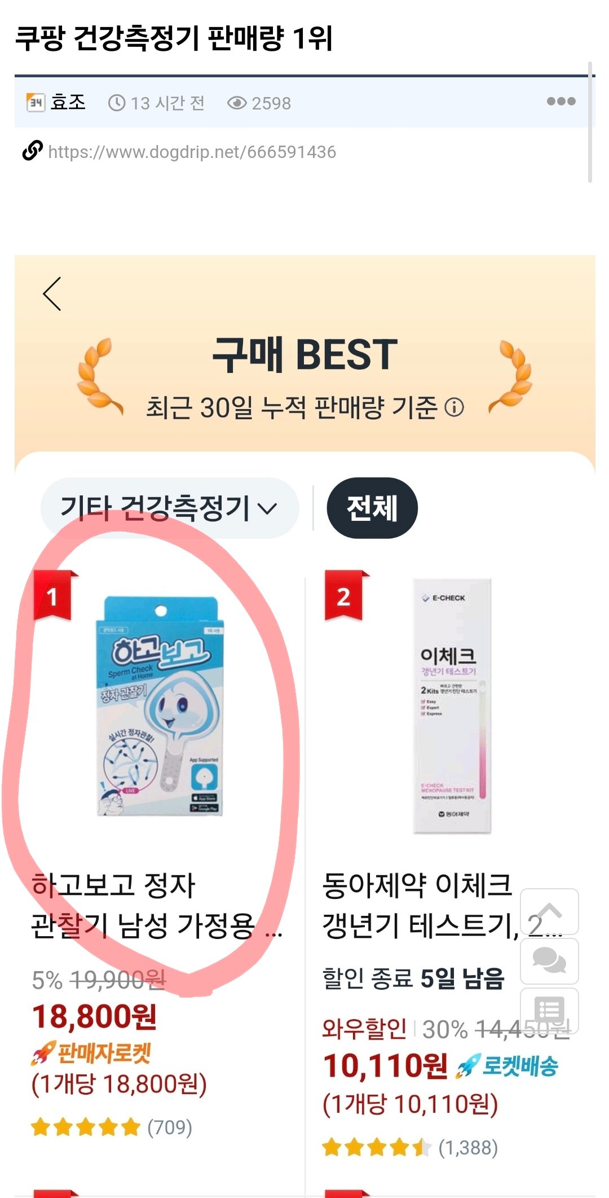Click the author name 효조
The image size is (609, 1198).
pos(68,102)
